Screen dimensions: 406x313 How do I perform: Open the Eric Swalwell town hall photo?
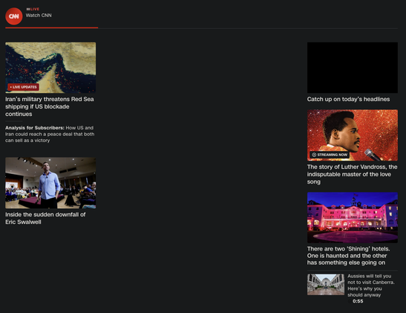[50, 183]
